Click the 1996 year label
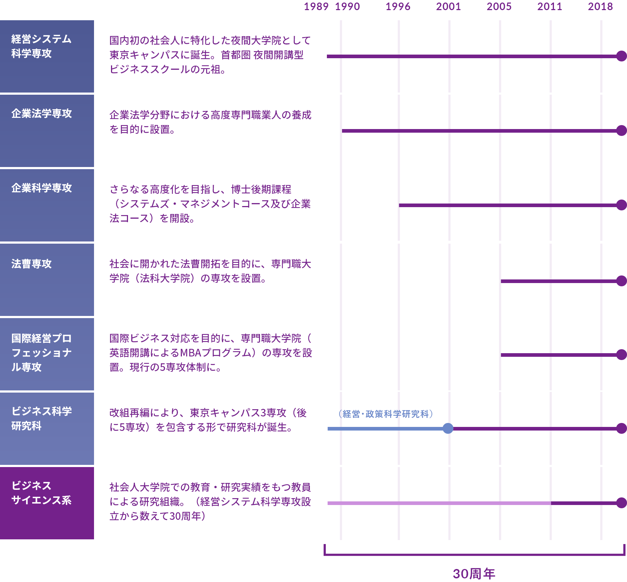 click(x=398, y=7)
